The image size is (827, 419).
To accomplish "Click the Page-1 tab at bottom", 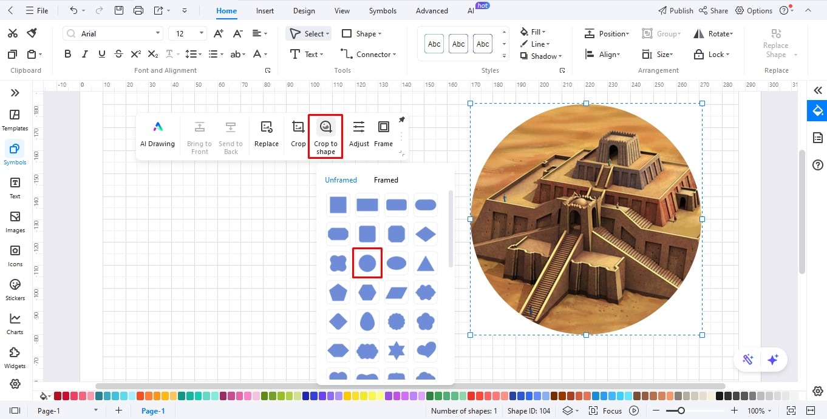I will (153, 411).
